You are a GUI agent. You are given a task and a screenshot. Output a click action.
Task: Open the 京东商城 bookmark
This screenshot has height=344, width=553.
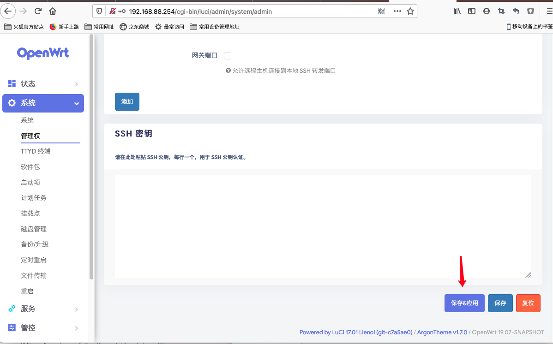(x=134, y=27)
